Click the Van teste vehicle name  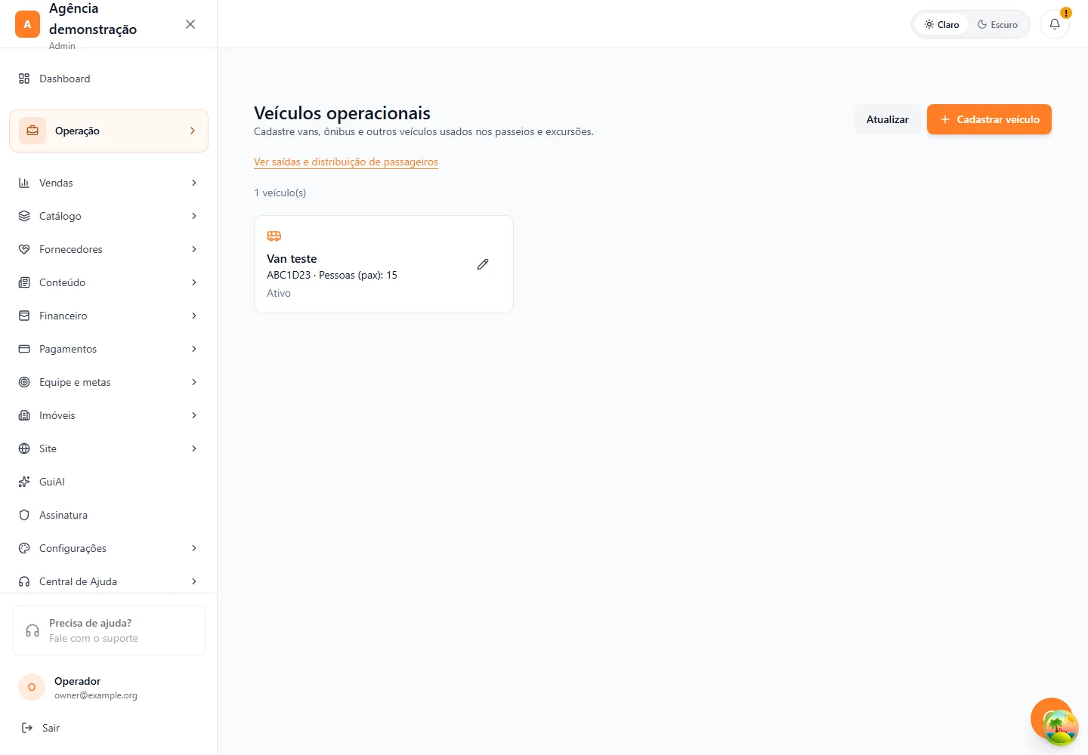click(x=292, y=258)
